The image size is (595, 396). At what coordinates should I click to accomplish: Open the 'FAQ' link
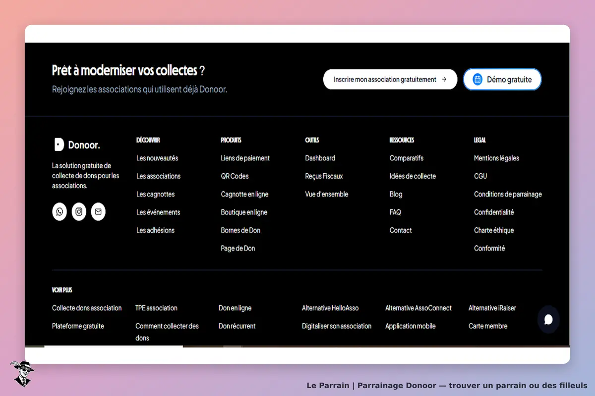click(396, 212)
